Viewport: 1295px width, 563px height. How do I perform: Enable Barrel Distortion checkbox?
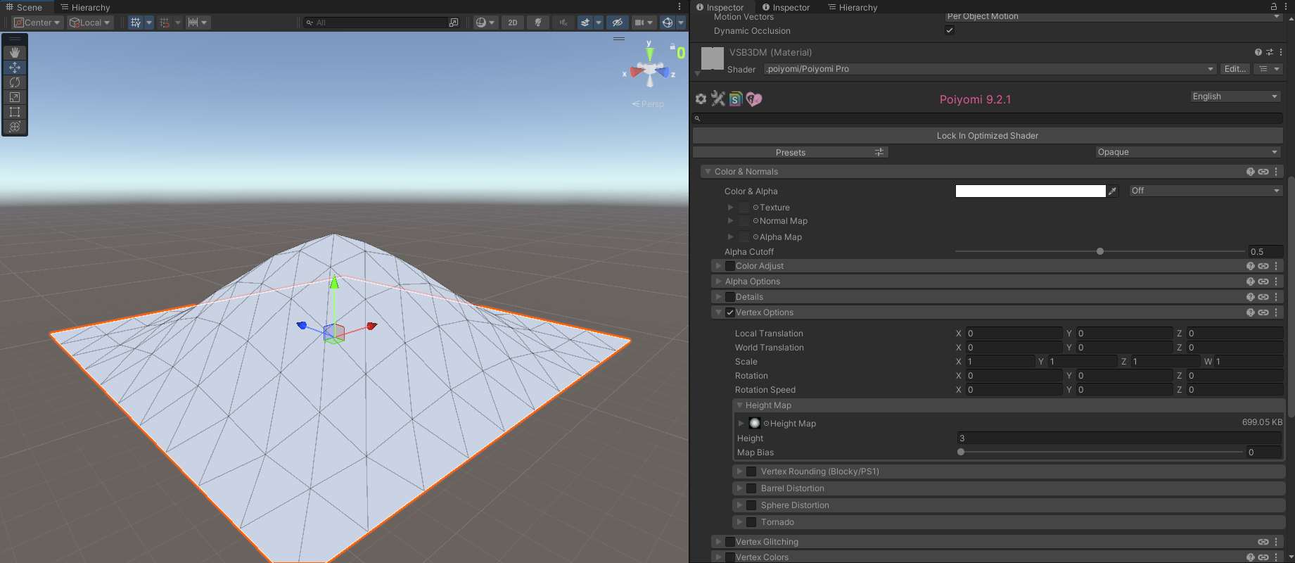click(x=751, y=488)
